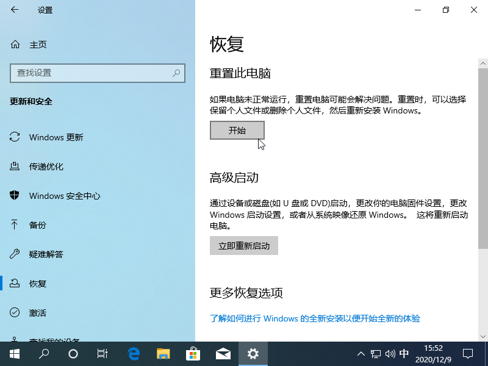Click the 立即重新启动 button
The height and width of the screenshot is (366, 488).
pyautogui.click(x=243, y=245)
